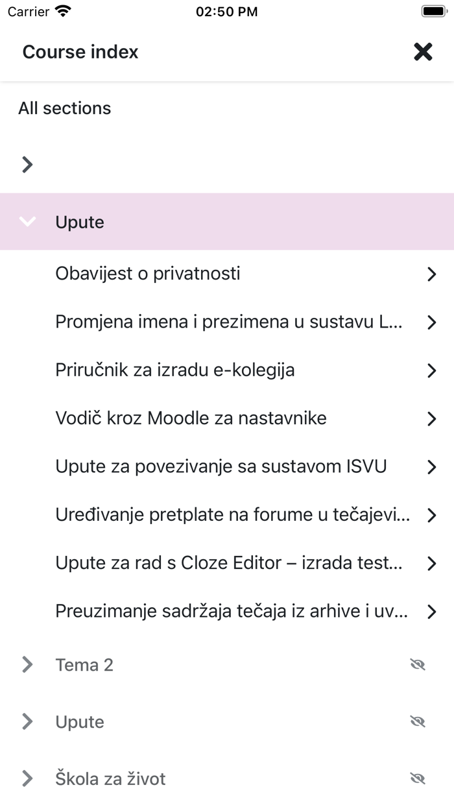Collapse the highlighted Upute section
The height and width of the screenshot is (807, 454).
(27, 221)
